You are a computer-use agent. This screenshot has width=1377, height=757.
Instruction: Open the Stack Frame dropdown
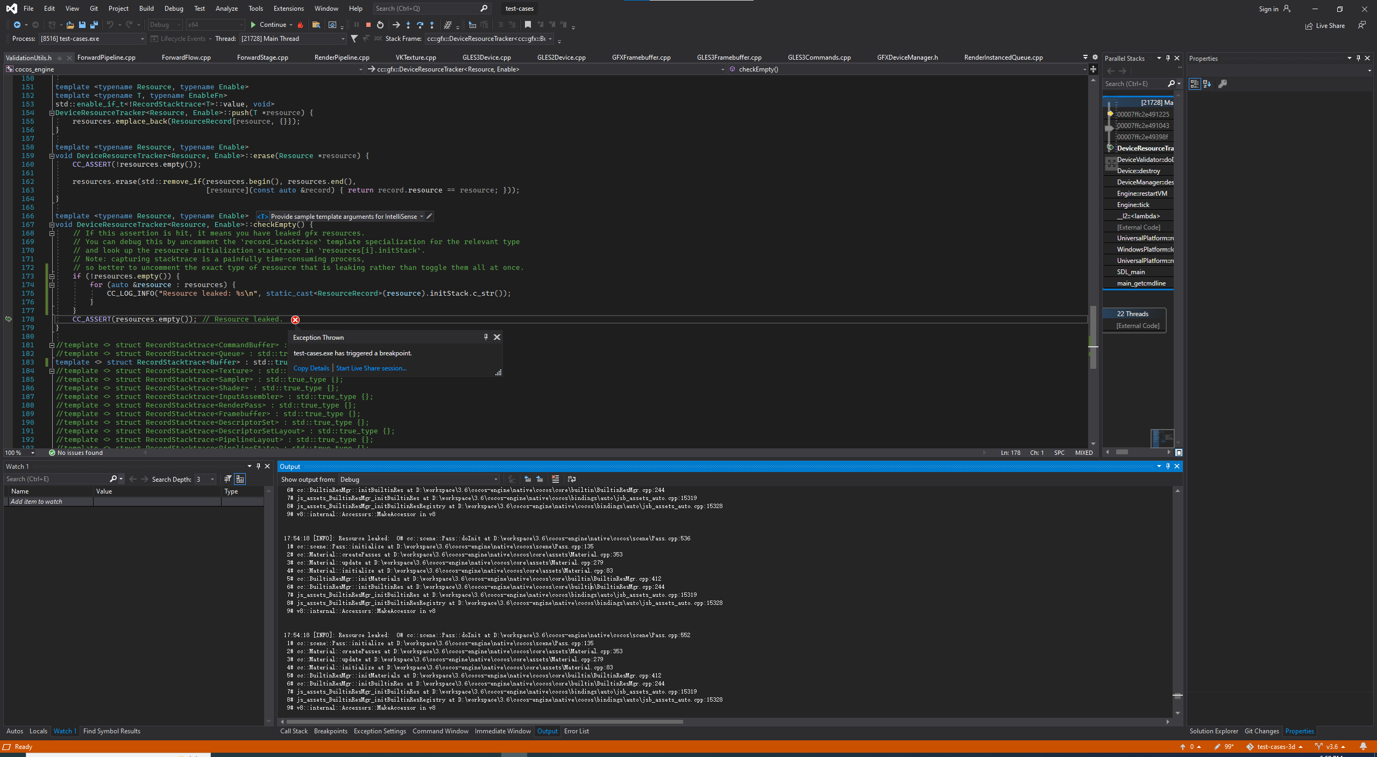(489, 39)
